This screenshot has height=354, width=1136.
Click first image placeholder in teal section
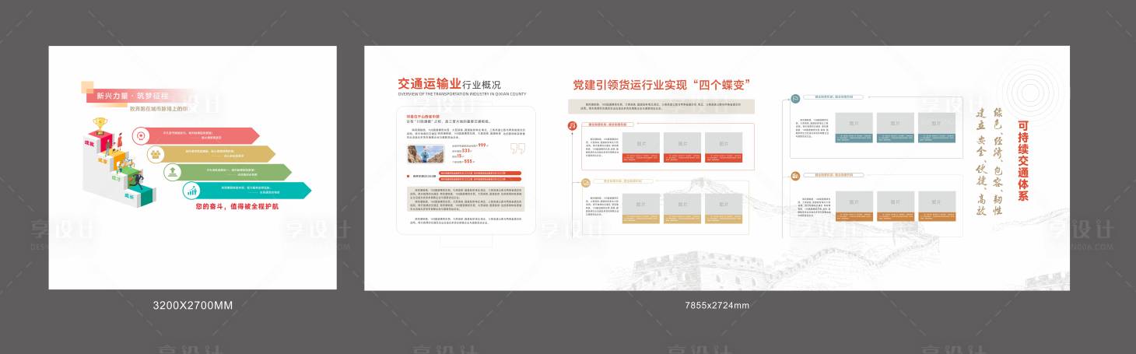tap(854, 123)
